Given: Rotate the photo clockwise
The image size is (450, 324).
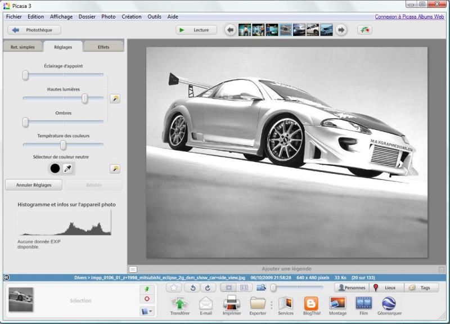Looking at the screenshot, I should pos(208,287).
